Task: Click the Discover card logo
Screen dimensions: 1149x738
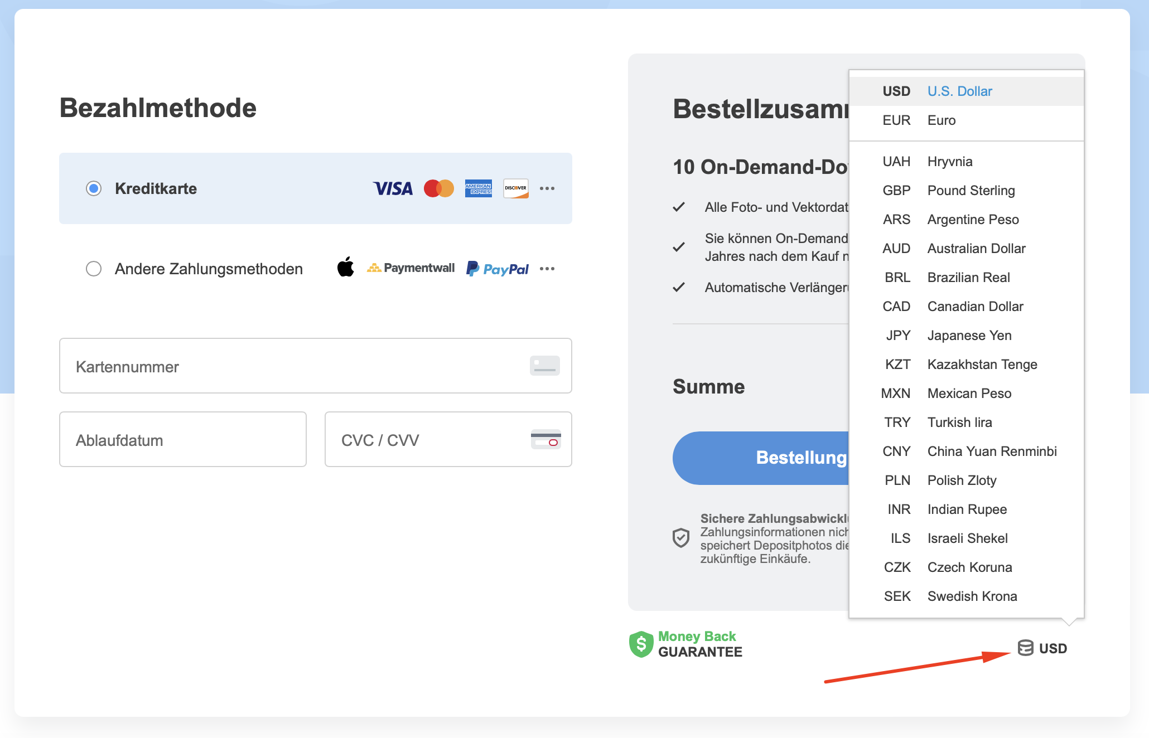Action: click(516, 188)
